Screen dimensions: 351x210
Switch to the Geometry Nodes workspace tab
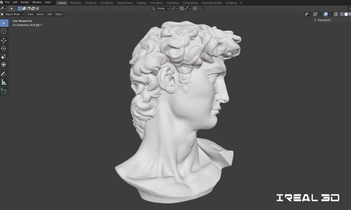211,3
